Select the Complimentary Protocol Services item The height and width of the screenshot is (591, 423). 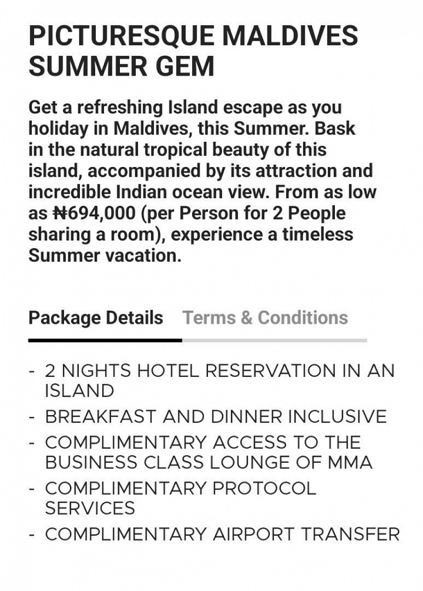[181, 498]
